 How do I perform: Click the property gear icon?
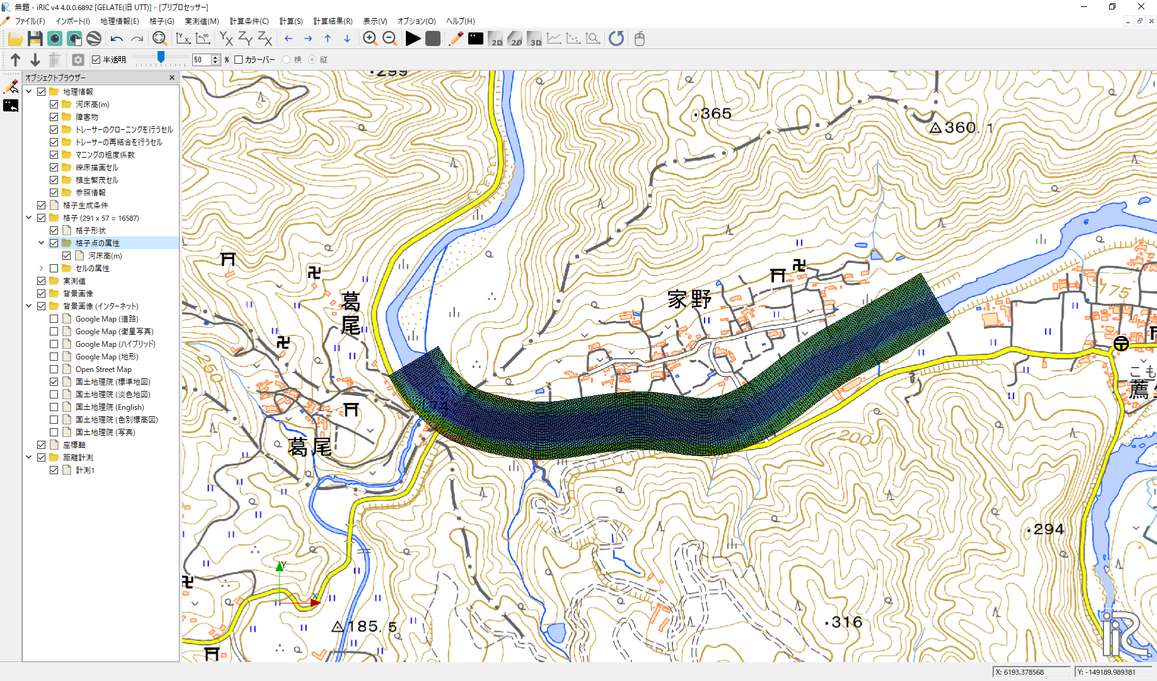pos(78,60)
